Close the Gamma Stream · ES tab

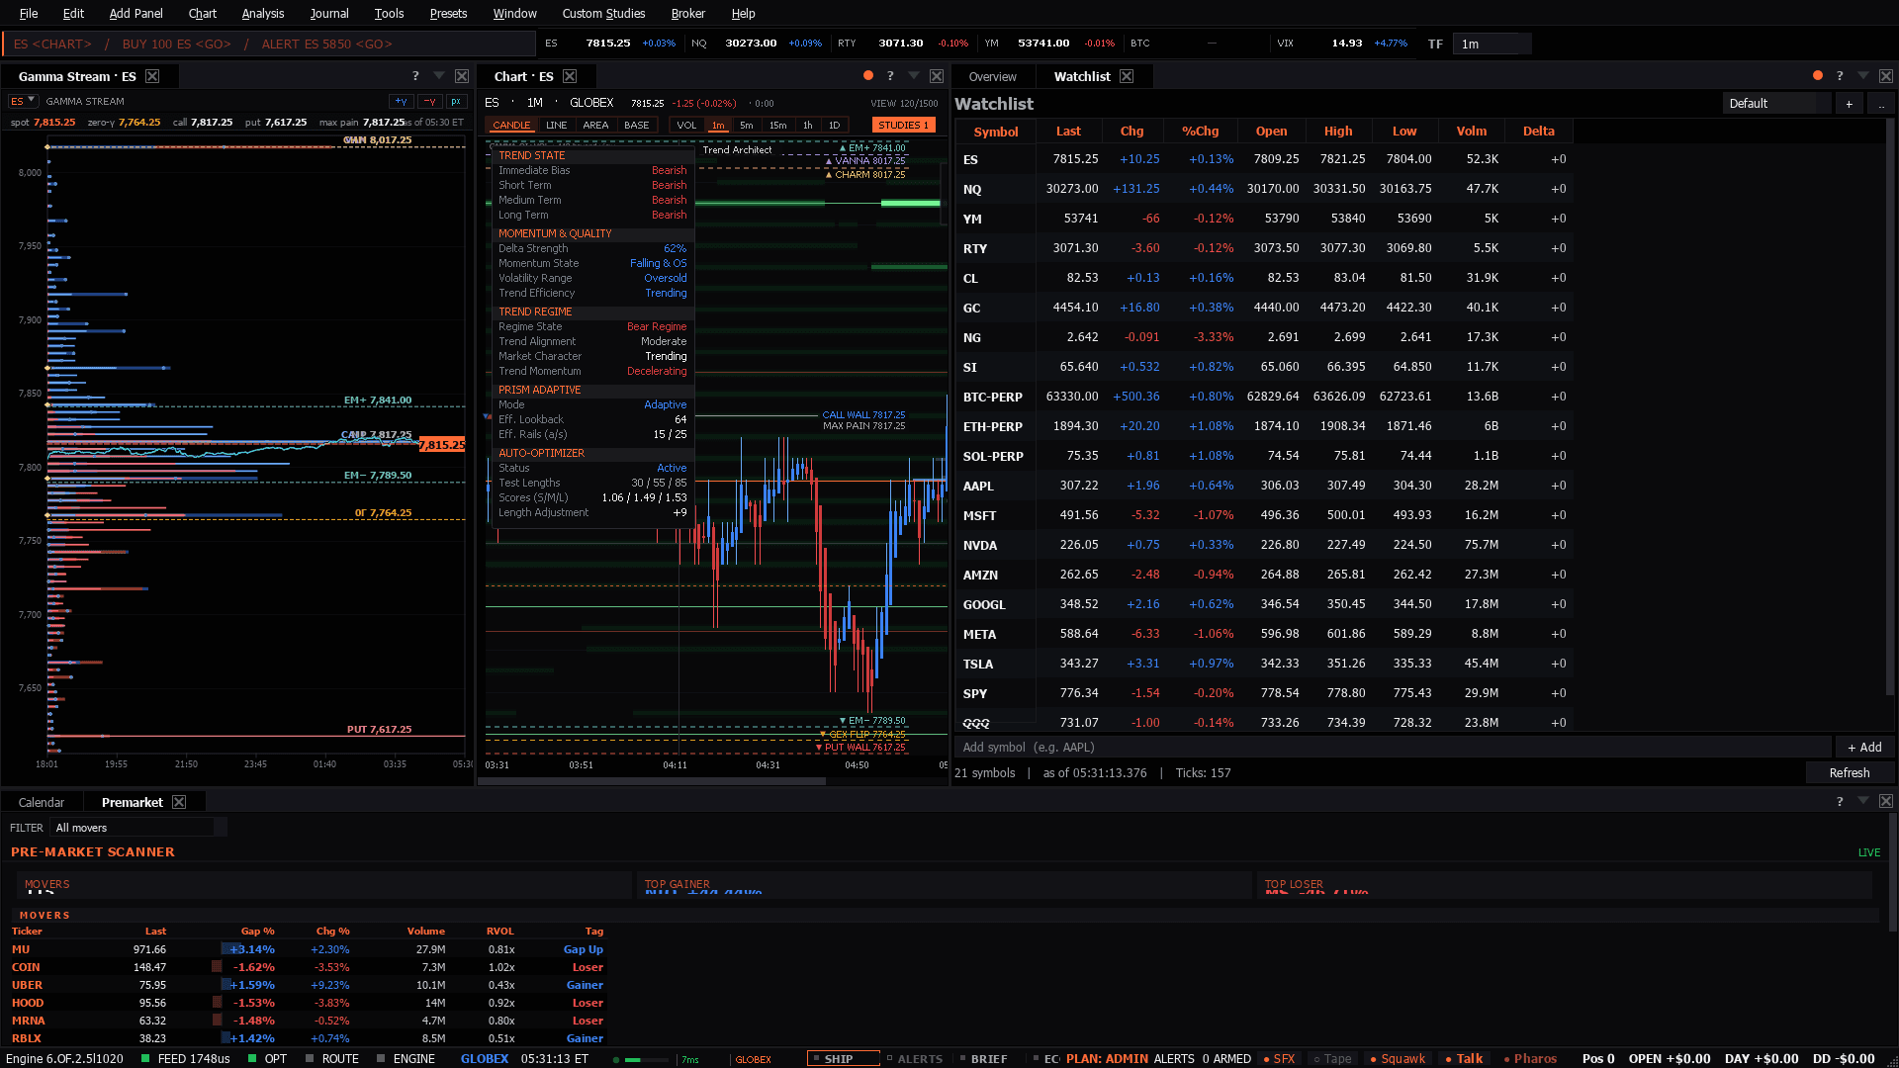(152, 76)
